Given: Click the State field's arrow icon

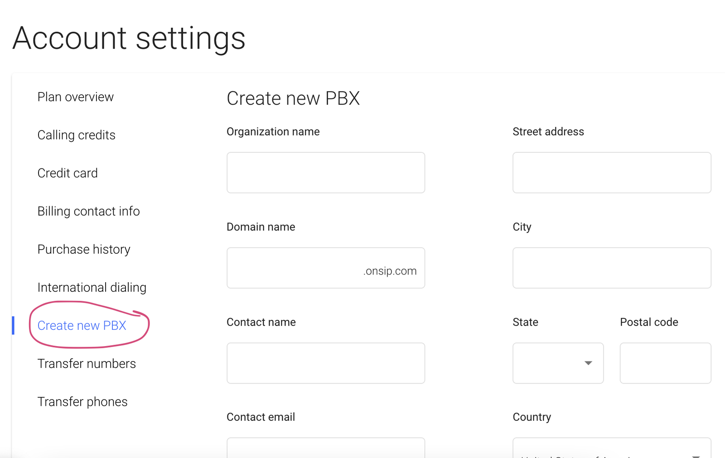Looking at the screenshot, I should click(x=588, y=363).
